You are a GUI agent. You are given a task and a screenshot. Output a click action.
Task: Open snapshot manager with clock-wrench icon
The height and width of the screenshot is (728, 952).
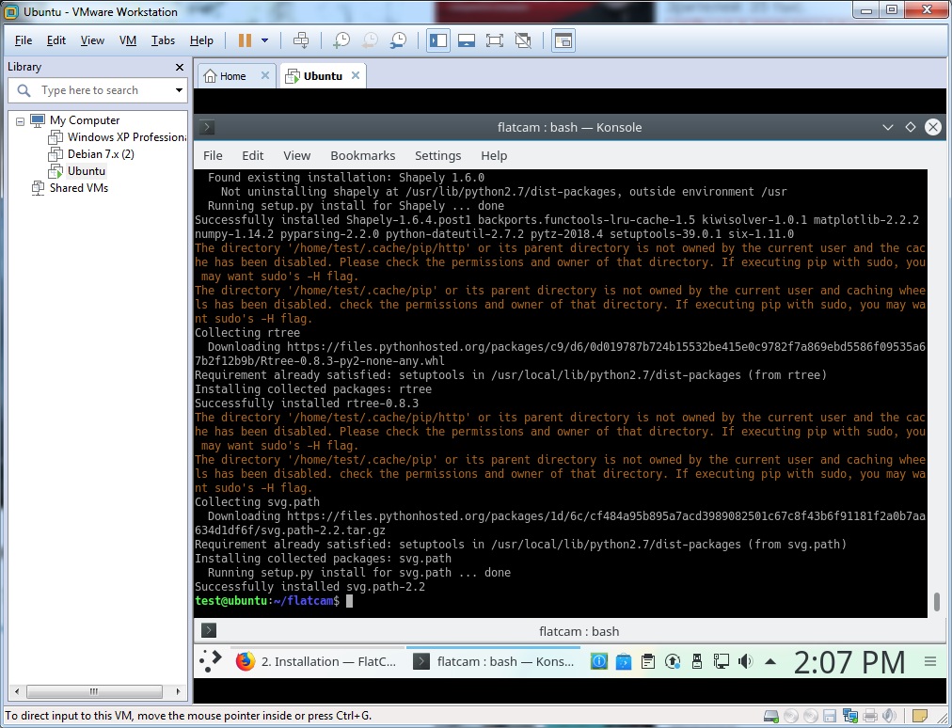[398, 40]
